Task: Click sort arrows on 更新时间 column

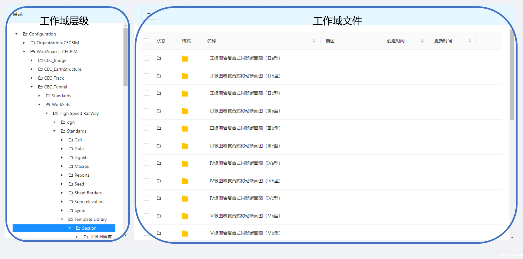Action: [470, 41]
